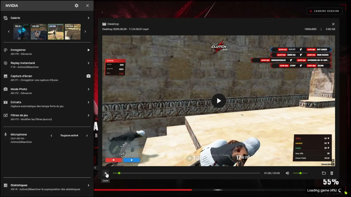
Task: Click the Toujours activé microphone value
Action: 69,135
